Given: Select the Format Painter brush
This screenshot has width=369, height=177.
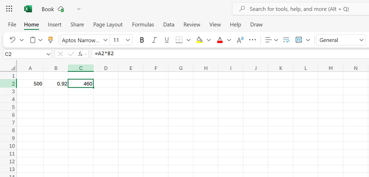Looking at the screenshot, I should (50, 40).
